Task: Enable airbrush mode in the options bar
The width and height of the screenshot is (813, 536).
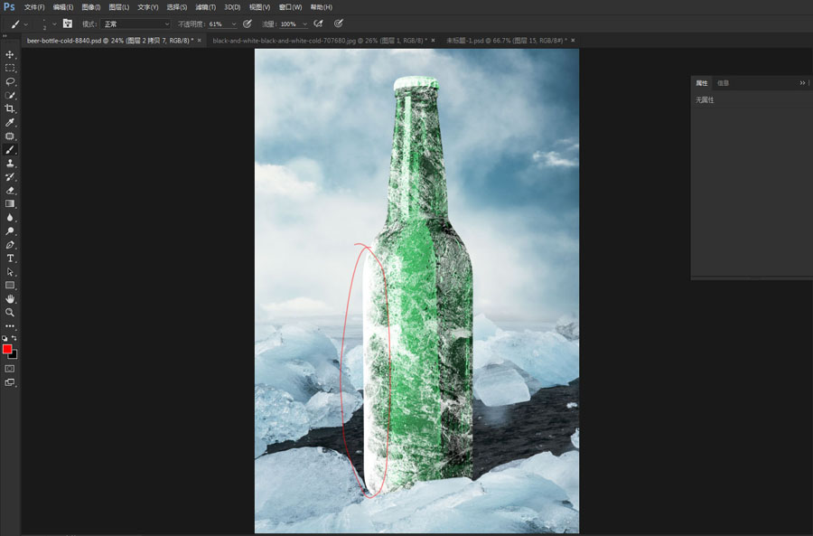Action: (x=318, y=24)
